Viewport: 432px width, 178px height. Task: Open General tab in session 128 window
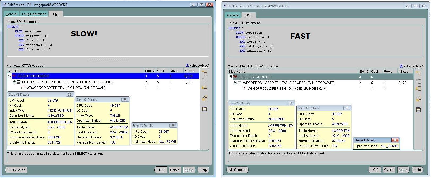click(233, 15)
